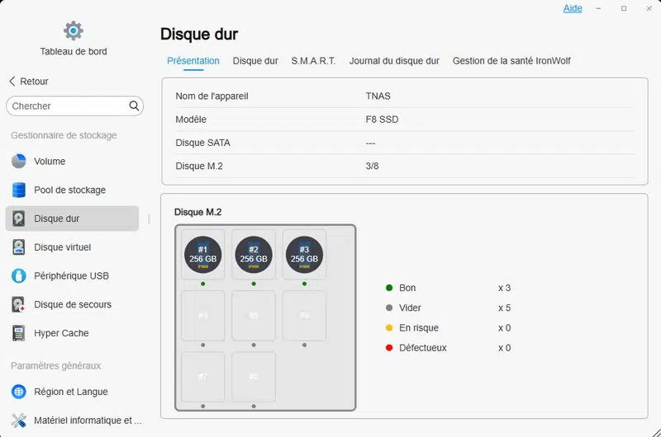This screenshot has width=661, height=437.
Task: Select empty M.2 slot #7
Action: tap(202, 377)
